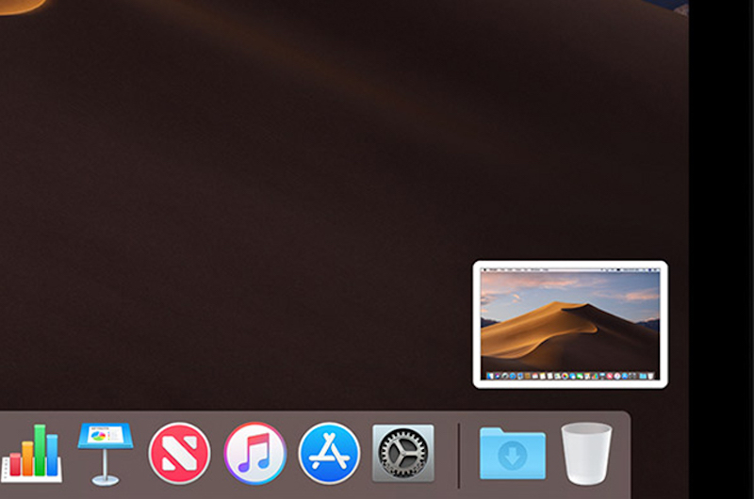
Task: Open the Trash in Dock
Action: (586, 454)
